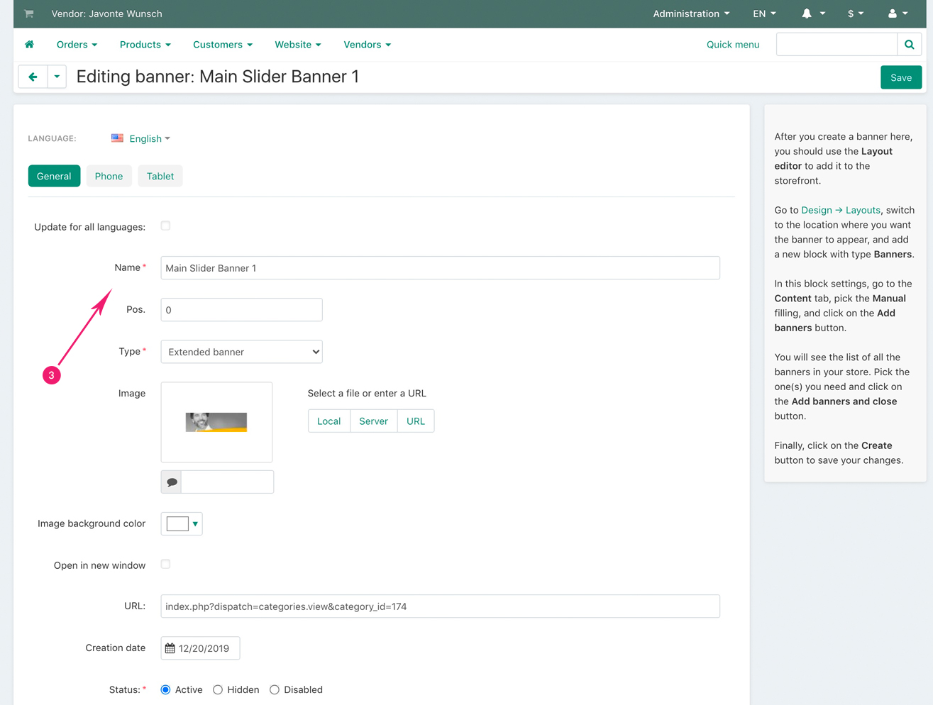
Task: Open the Products menu
Action: tap(145, 45)
